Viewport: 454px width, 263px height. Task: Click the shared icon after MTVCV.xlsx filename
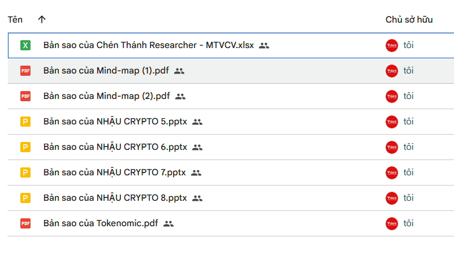tap(264, 45)
